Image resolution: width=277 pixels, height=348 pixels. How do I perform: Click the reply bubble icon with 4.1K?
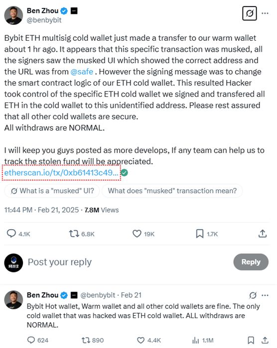[x=11, y=234]
